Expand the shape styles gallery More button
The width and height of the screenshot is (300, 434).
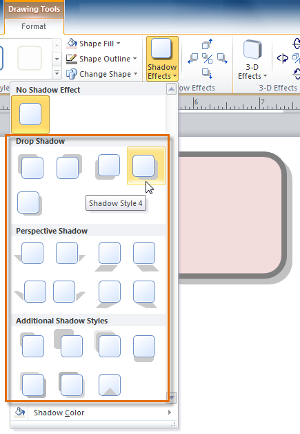click(x=57, y=73)
